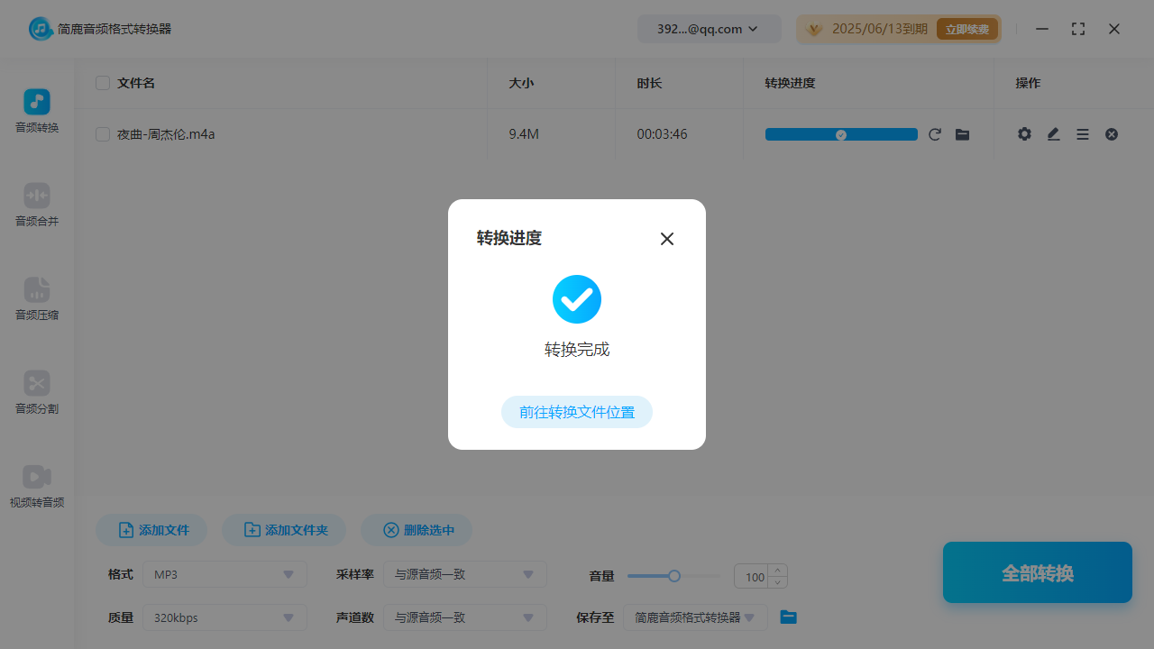Select the checkbox for 夜曲-周杰伦.m4a
1154x649 pixels.
pyautogui.click(x=103, y=133)
